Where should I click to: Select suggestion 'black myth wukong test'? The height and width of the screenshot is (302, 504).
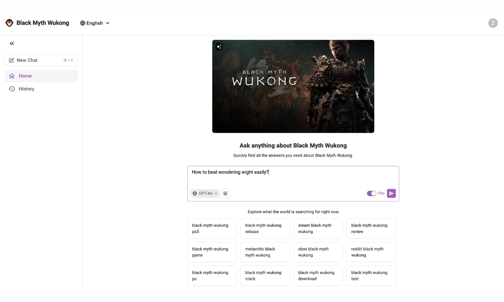click(371, 276)
